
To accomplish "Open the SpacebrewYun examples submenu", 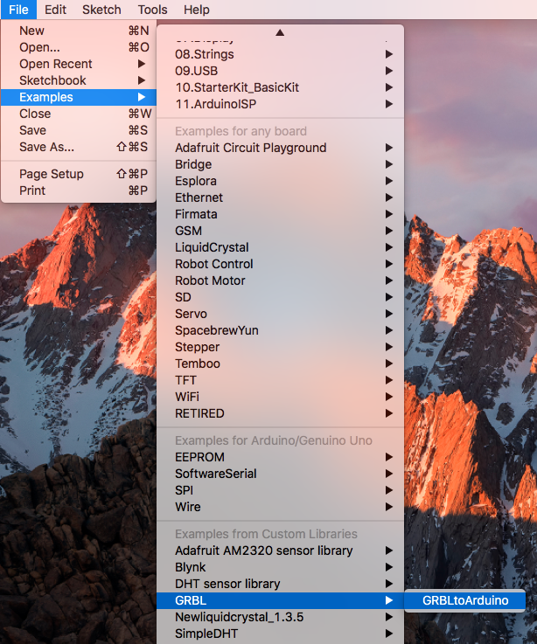I will [x=280, y=330].
